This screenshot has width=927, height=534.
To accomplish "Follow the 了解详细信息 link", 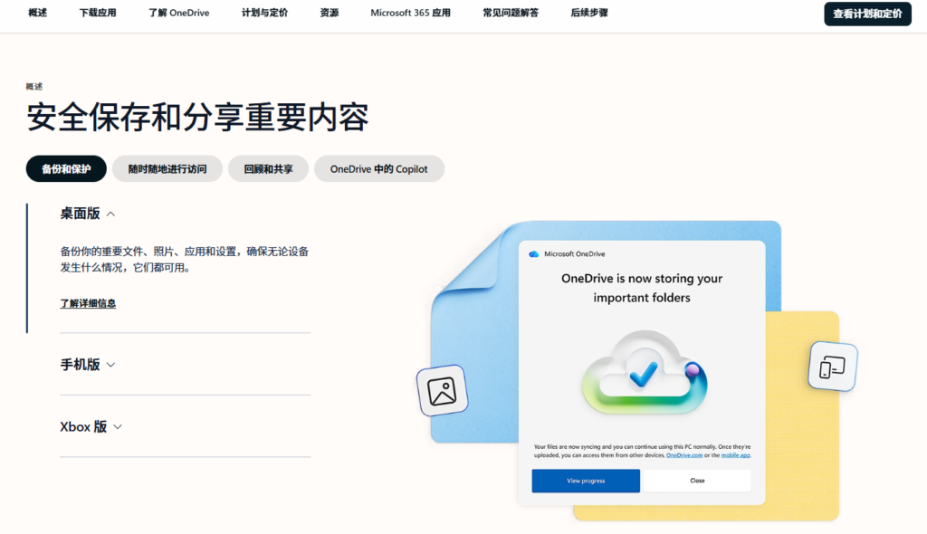I will (x=88, y=303).
